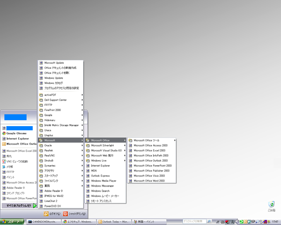The height and width of the screenshot is (225, 281).
Task: Open ペイント in recent programs list
Action: click(x=19, y=177)
